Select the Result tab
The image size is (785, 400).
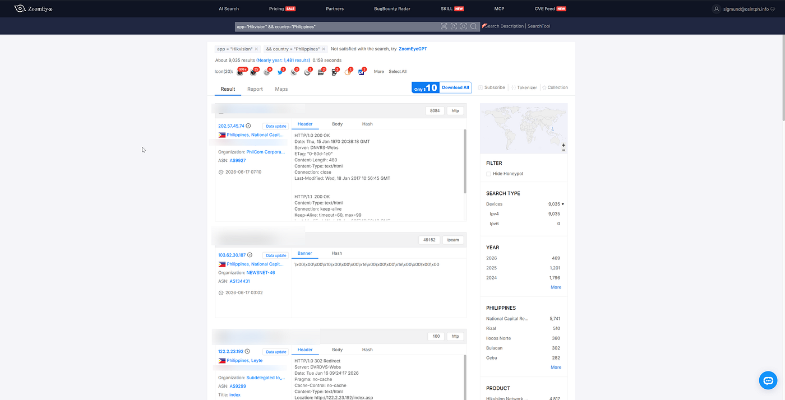228,89
